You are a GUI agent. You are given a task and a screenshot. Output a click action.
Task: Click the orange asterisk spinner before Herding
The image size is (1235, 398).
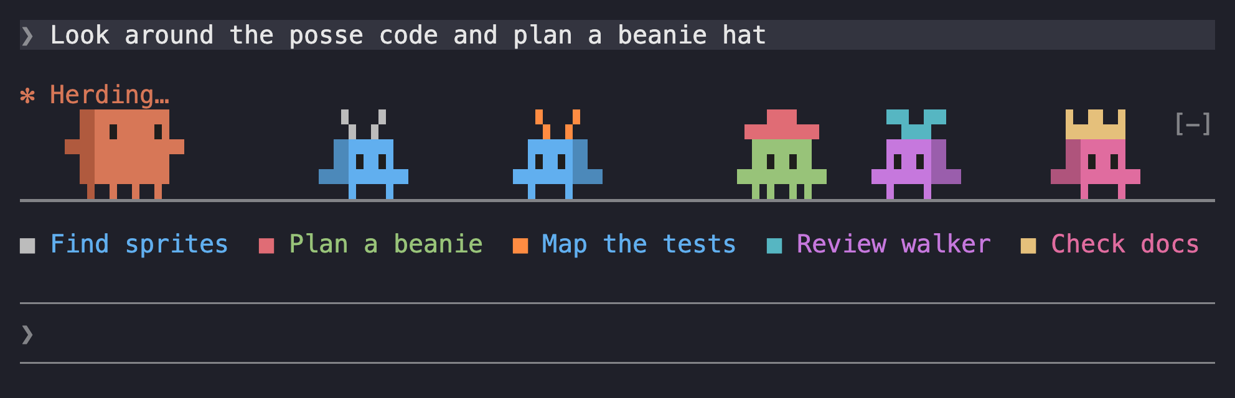pos(27,96)
